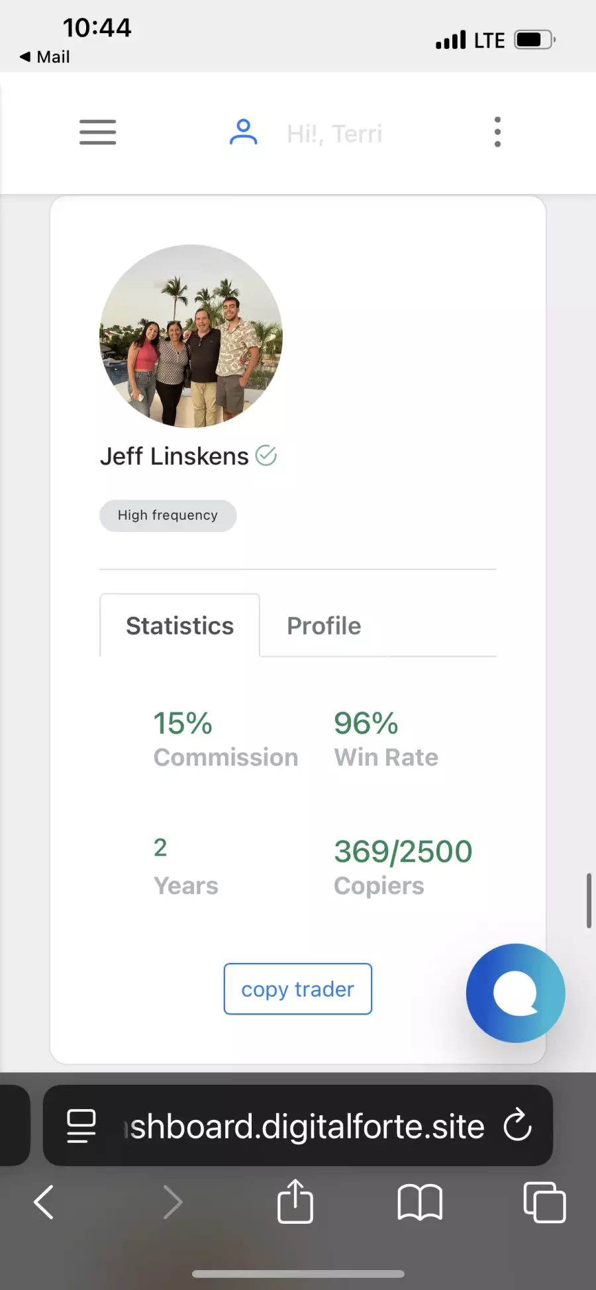Open Safari bookmarks

tap(420, 1202)
